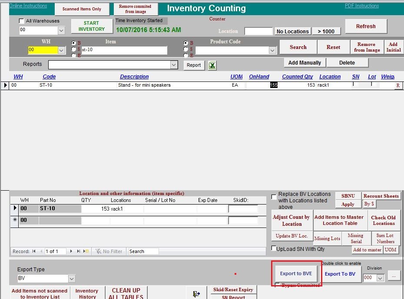
Task: Click in the Counter Location field
Action: 258,31
